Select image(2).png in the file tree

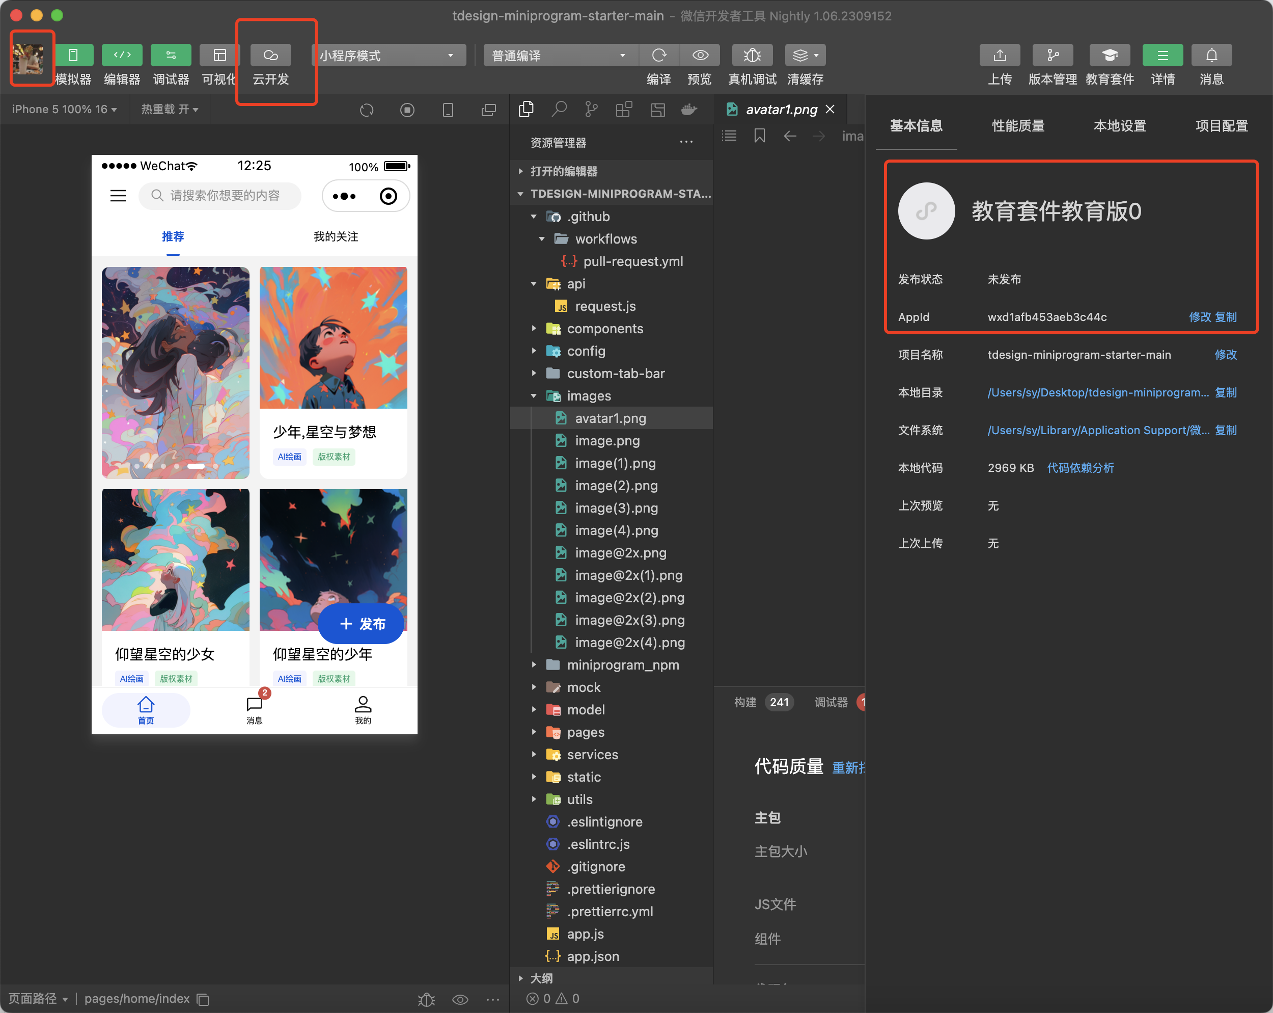coord(616,485)
